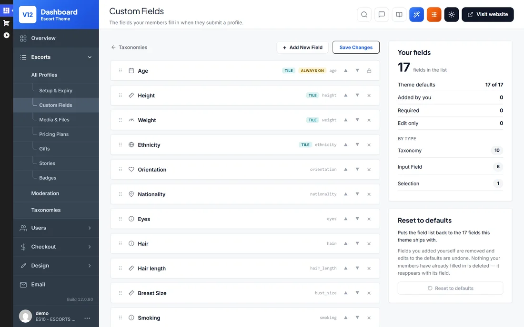Open Pricing Plans submenu item
This screenshot has width=524, height=327.
[x=54, y=134]
